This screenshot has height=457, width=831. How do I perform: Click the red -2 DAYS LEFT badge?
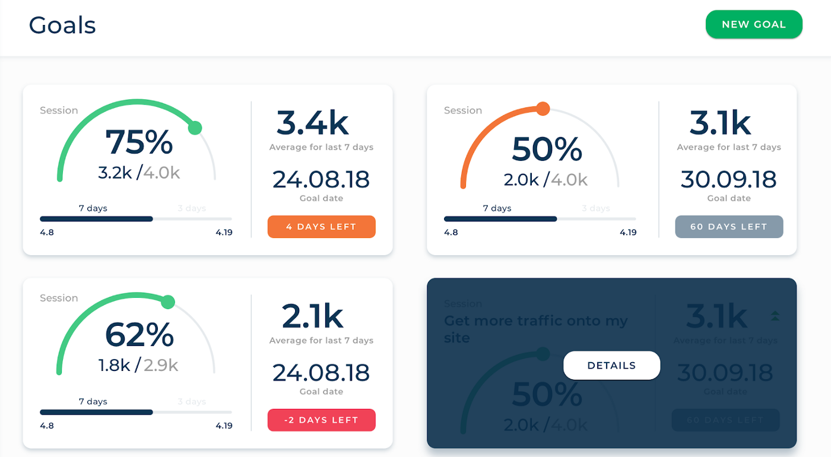coord(322,420)
